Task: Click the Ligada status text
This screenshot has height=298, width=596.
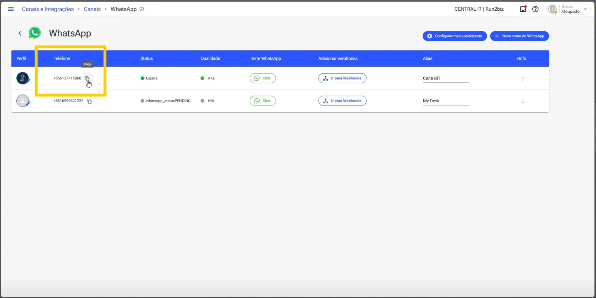Action: 152,78
